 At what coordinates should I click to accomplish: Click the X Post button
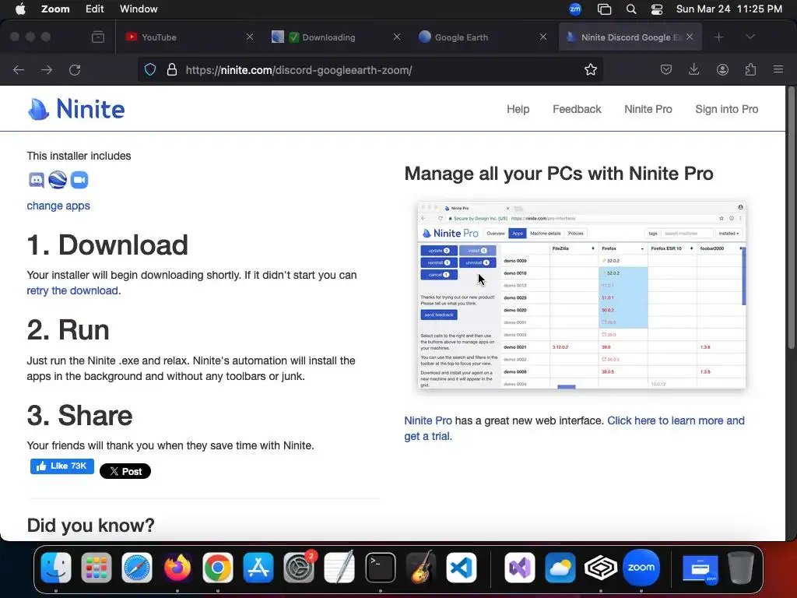coord(125,471)
